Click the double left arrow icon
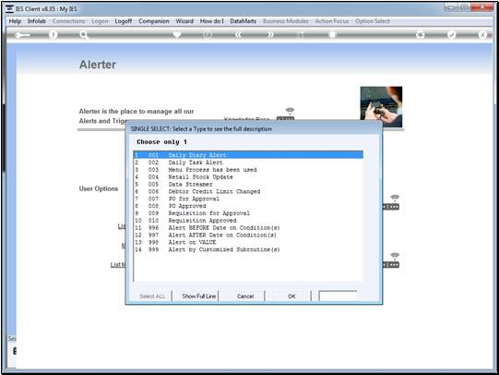The height and width of the screenshot is (375, 499). click(238, 34)
